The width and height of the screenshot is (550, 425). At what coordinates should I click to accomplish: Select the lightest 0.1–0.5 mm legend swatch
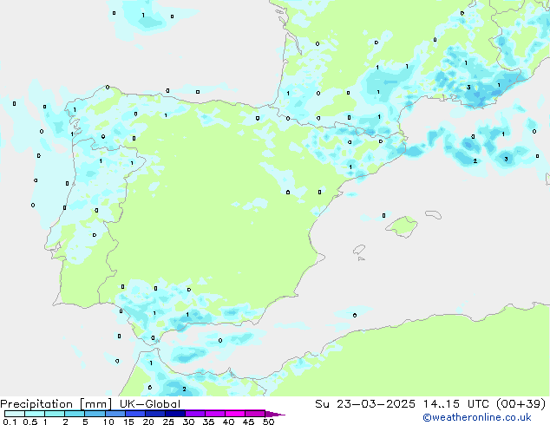(x=14, y=414)
